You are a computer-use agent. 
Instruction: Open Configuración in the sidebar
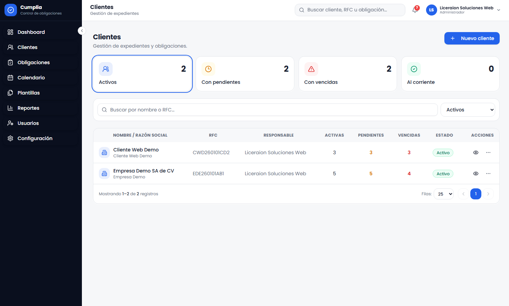click(41, 138)
